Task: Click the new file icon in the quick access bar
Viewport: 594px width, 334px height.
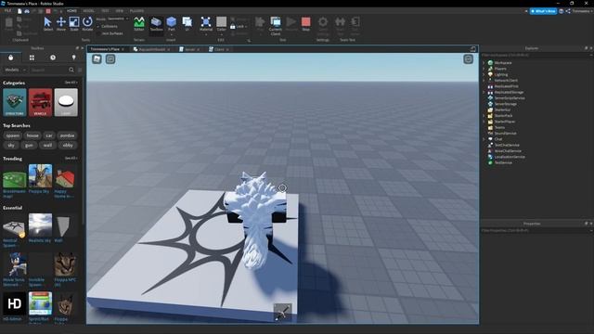Action: 19,11
